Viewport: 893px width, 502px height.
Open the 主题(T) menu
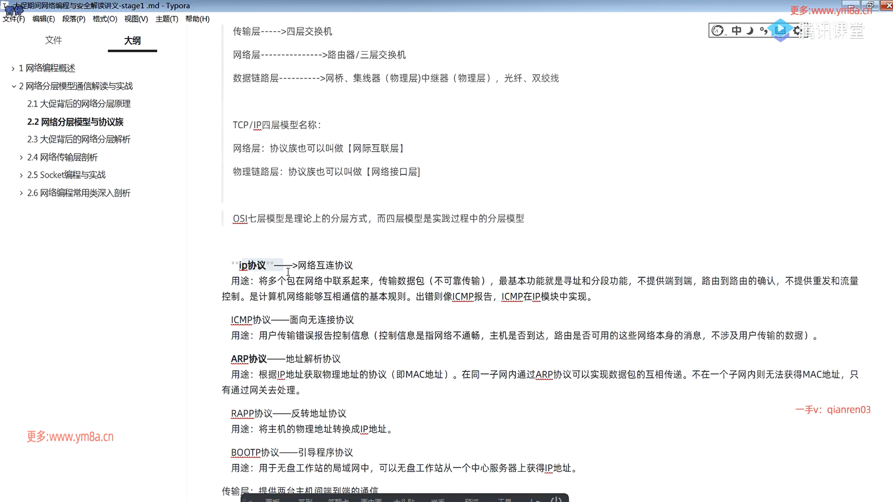167,19
